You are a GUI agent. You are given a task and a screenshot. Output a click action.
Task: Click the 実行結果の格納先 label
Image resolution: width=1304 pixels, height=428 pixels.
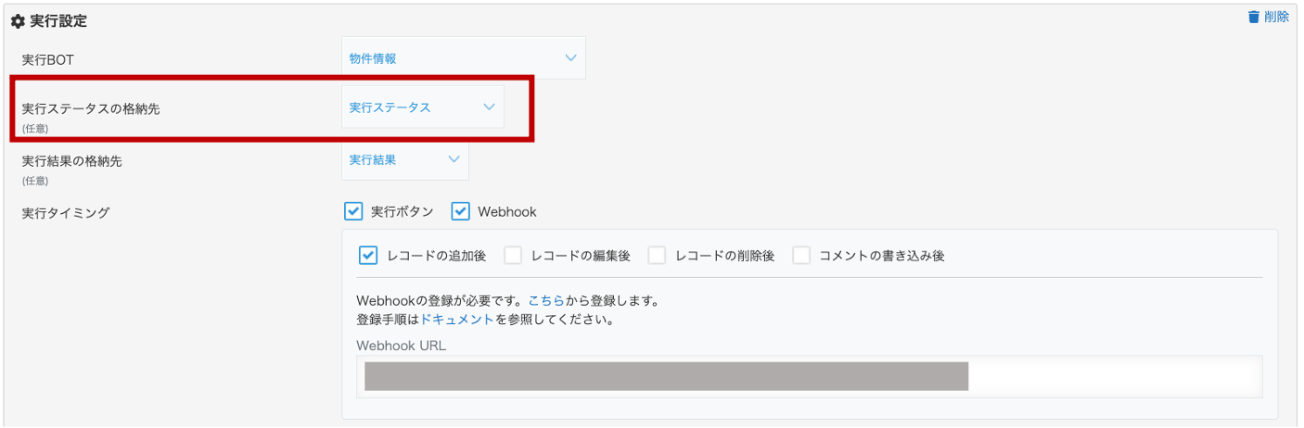coord(72,160)
